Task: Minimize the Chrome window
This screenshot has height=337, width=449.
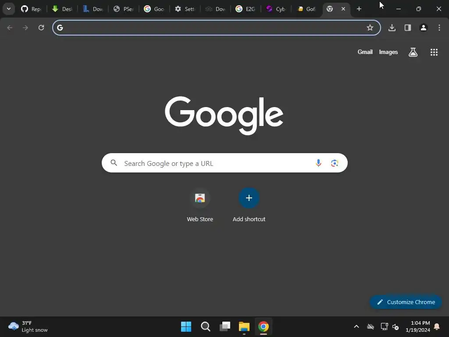Action: pos(398,9)
